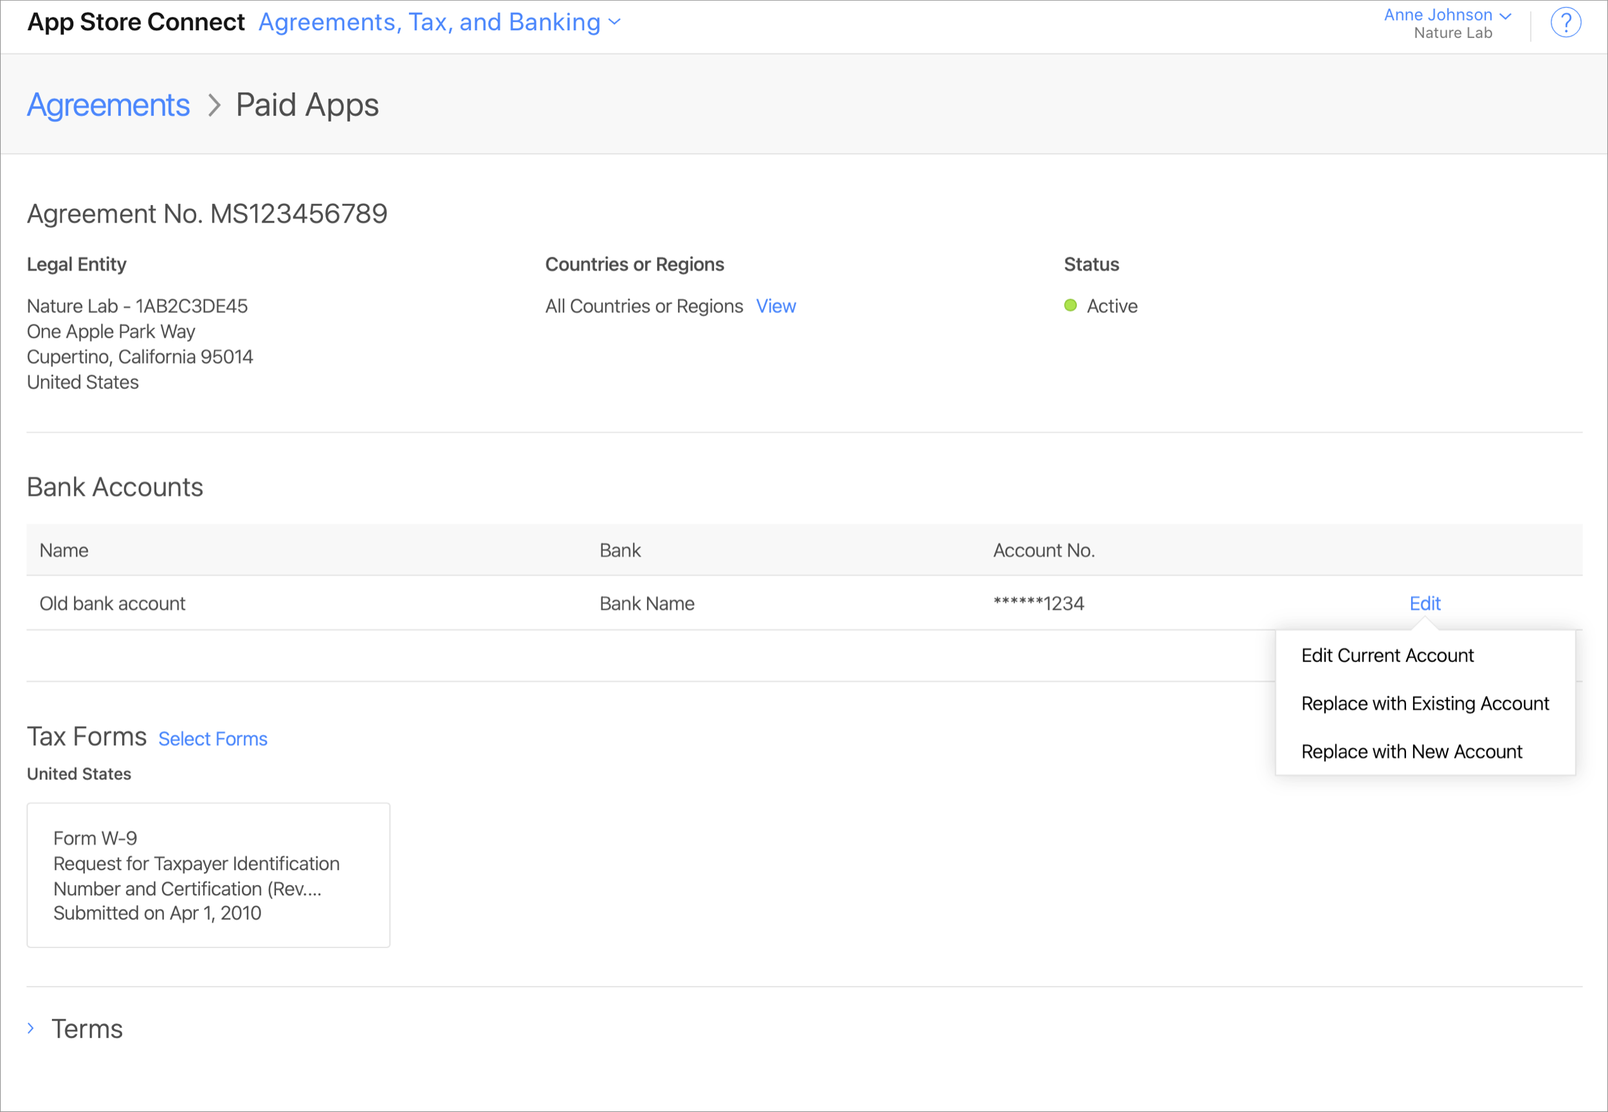Open the Form W-9 card
The image size is (1608, 1112).
pyautogui.click(x=208, y=875)
